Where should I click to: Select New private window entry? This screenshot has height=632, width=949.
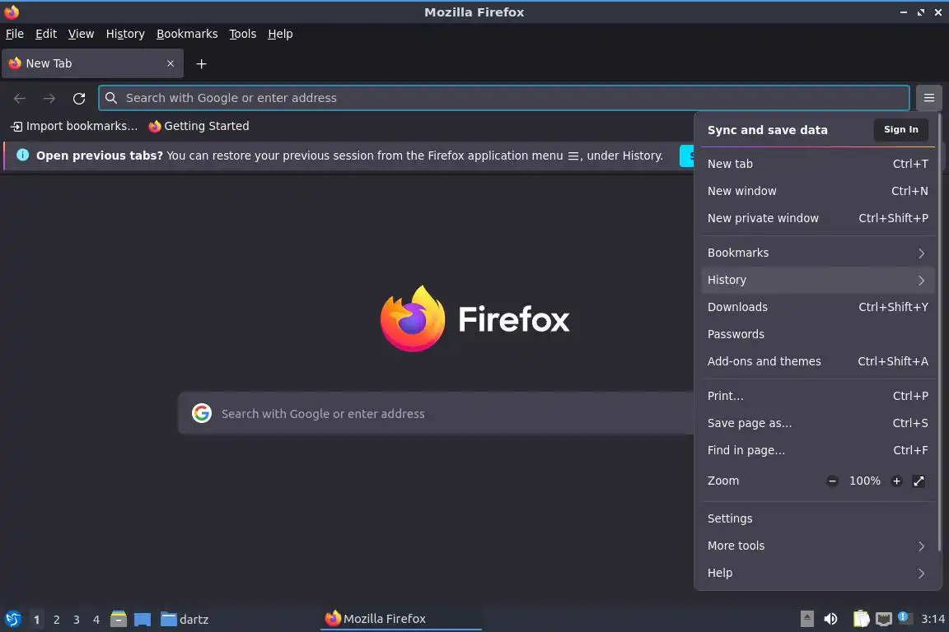point(818,218)
